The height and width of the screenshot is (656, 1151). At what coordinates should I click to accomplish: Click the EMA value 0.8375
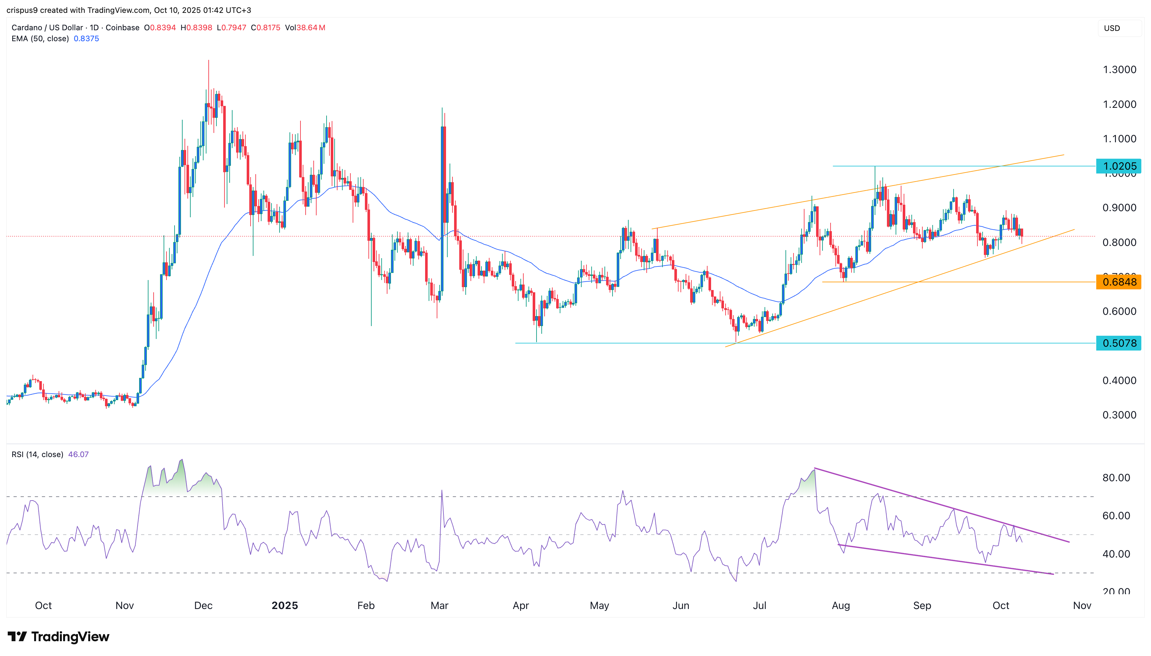pos(86,39)
